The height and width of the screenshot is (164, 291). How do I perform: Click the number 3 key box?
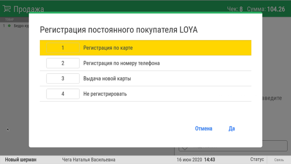click(x=63, y=78)
